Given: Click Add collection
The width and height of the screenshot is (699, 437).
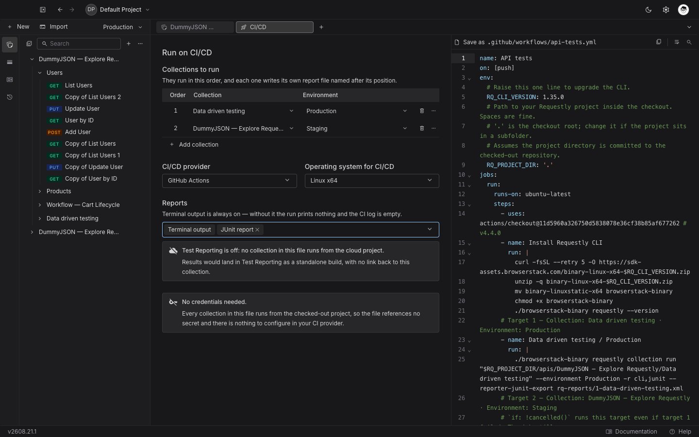Looking at the screenshot, I should click(x=194, y=145).
